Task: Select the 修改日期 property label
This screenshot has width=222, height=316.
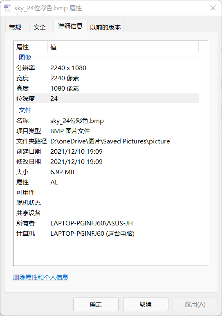Action: [29, 162]
